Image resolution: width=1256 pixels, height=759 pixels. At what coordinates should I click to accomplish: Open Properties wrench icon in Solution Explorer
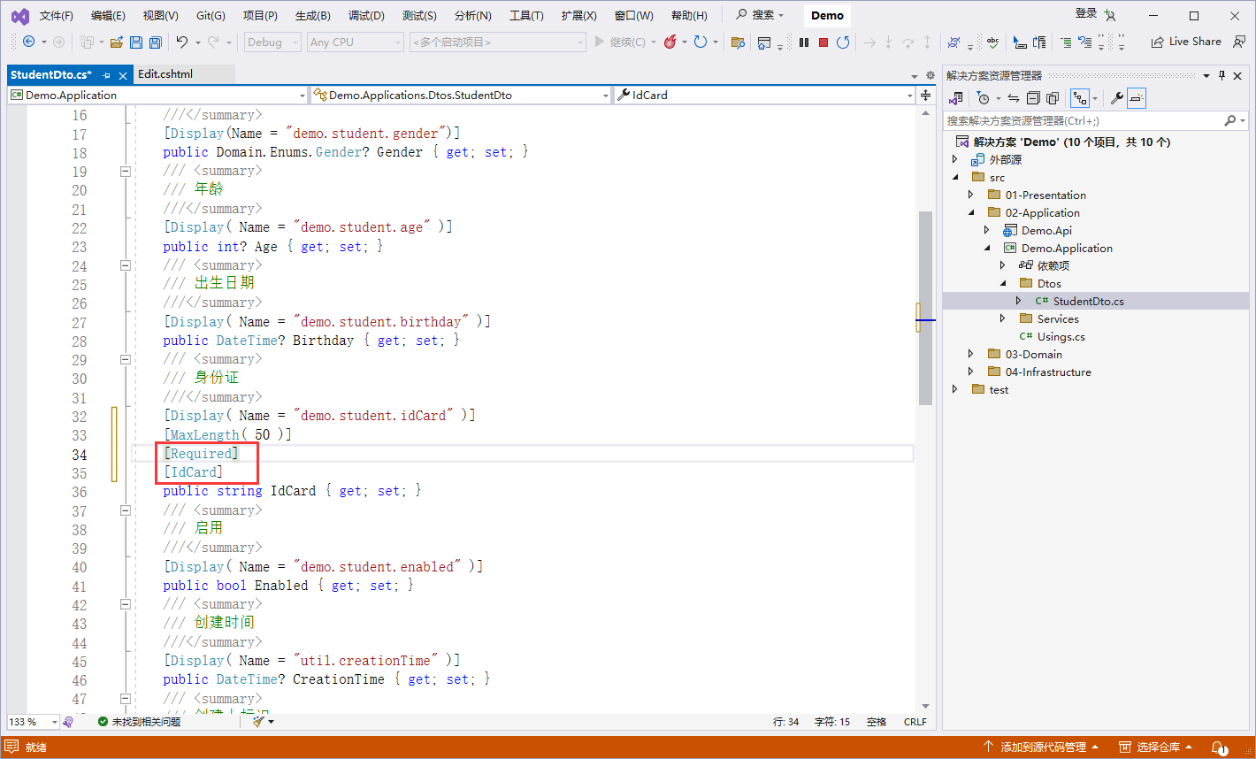click(x=1117, y=98)
